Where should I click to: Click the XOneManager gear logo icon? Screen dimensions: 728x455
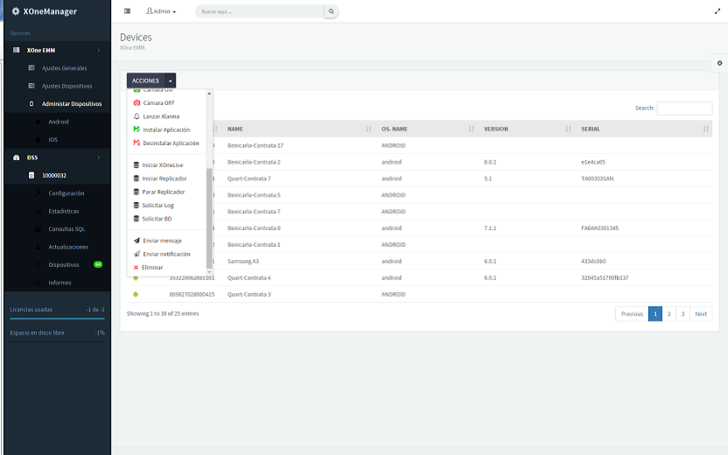[16, 11]
